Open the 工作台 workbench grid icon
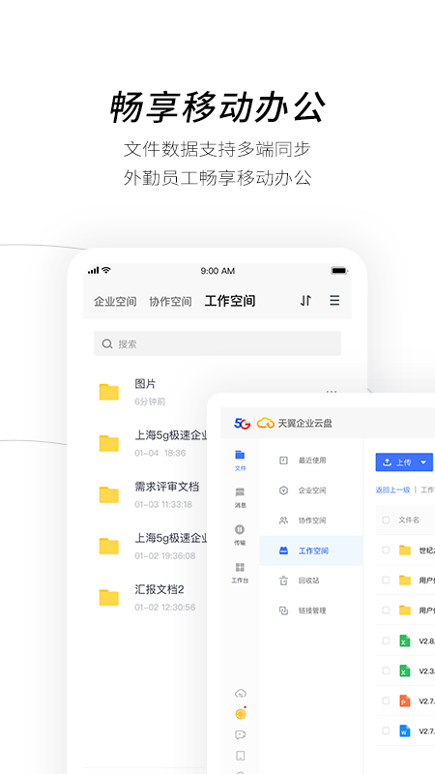This screenshot has width=435, height=774. click(240, 573)
